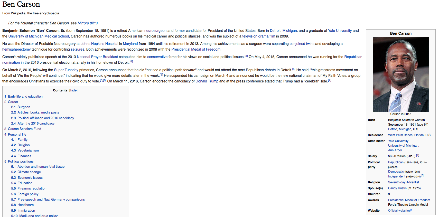Jump to the Finances subsection
The image size is (439, 217).
click(x=24, y=156)
